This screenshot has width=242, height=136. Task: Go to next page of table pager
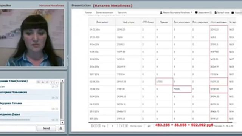click(x=121, y=126)
